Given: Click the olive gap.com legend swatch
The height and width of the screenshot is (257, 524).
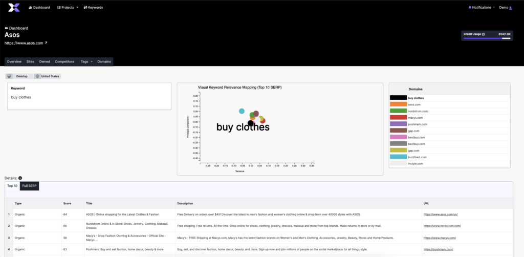Looking at the screenshot, I should click(398, 151).
